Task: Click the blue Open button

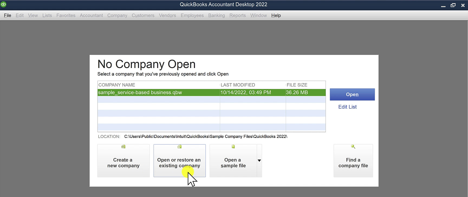Action: pos(352,94)
